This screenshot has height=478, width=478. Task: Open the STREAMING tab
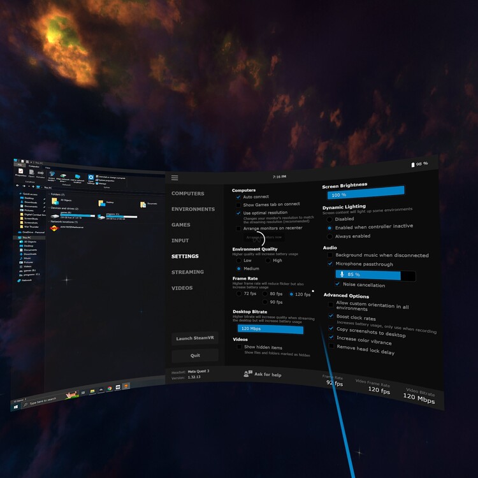187,272
